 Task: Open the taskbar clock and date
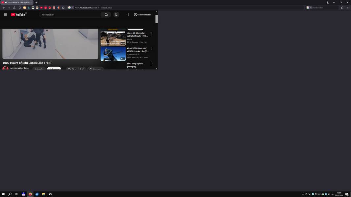pos(339,194)
